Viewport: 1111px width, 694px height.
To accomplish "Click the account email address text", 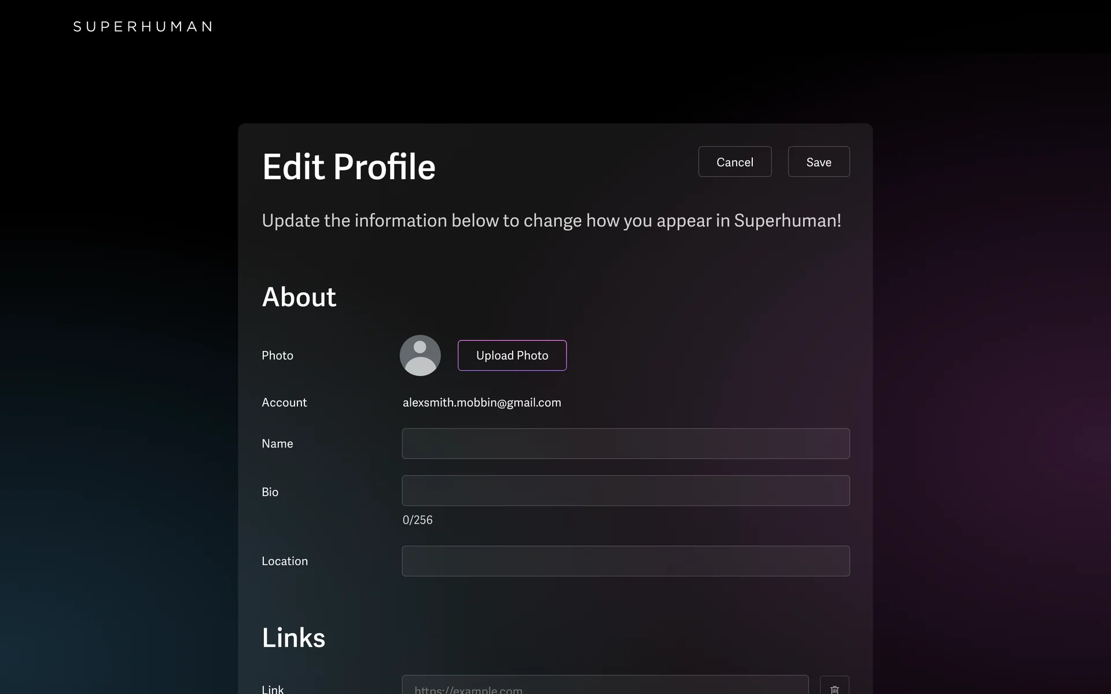I will pyautogui.click(x=481, y=403).
